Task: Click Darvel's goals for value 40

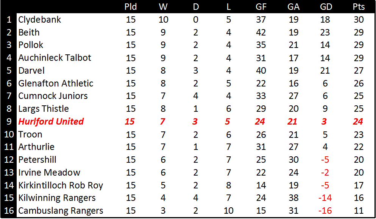Action: pyautogui.click(x=261, y=71)
